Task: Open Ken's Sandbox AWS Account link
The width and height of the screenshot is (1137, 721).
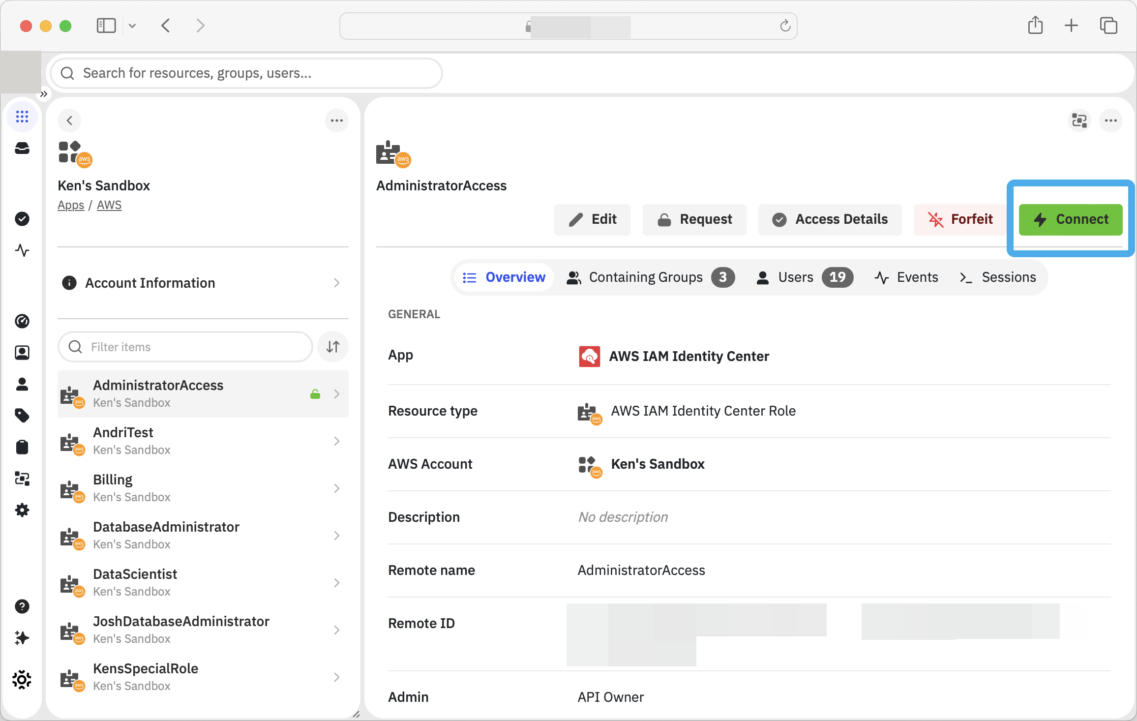Action: click(x=658, y=464)
